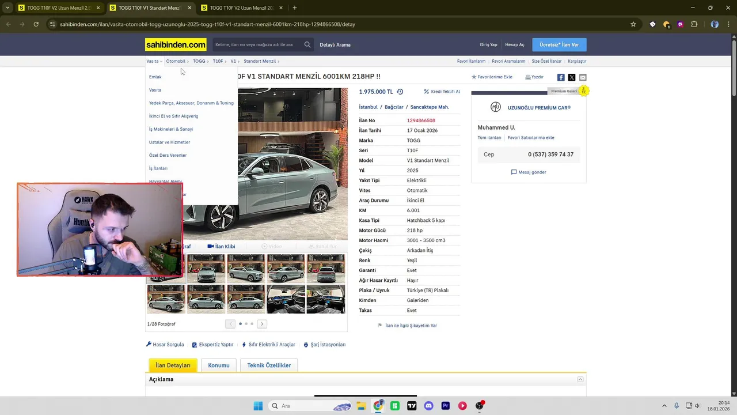Open Şarj İstasyonları link
The image size is (737, 415).
(325, 345)
